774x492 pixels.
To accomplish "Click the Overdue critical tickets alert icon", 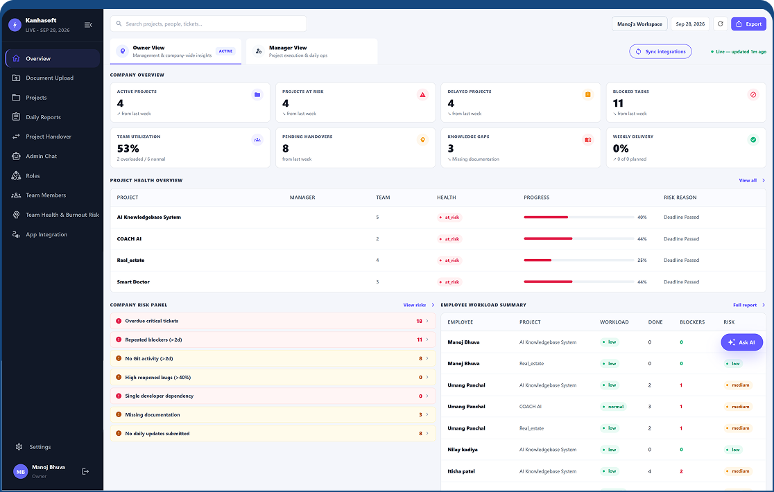I will pos(119,321).
